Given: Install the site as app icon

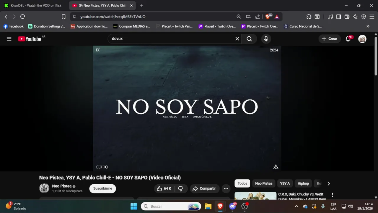Looking at the screenshot, I should (248, 17).
